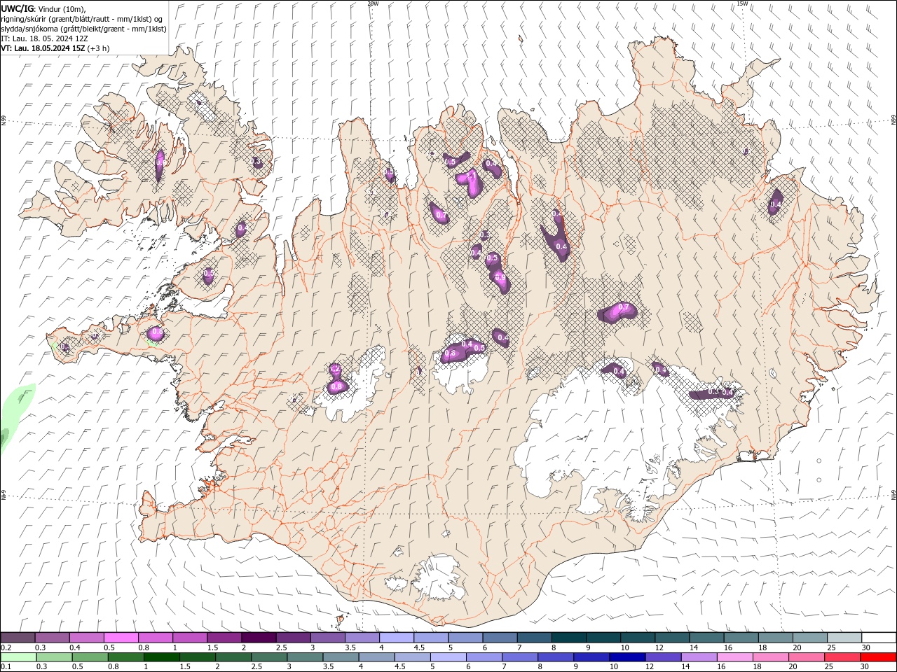This screenshot has width=897, height=672.
Task: Choose the bright red 30+ rain legend swatch
Action: point(877,657)
